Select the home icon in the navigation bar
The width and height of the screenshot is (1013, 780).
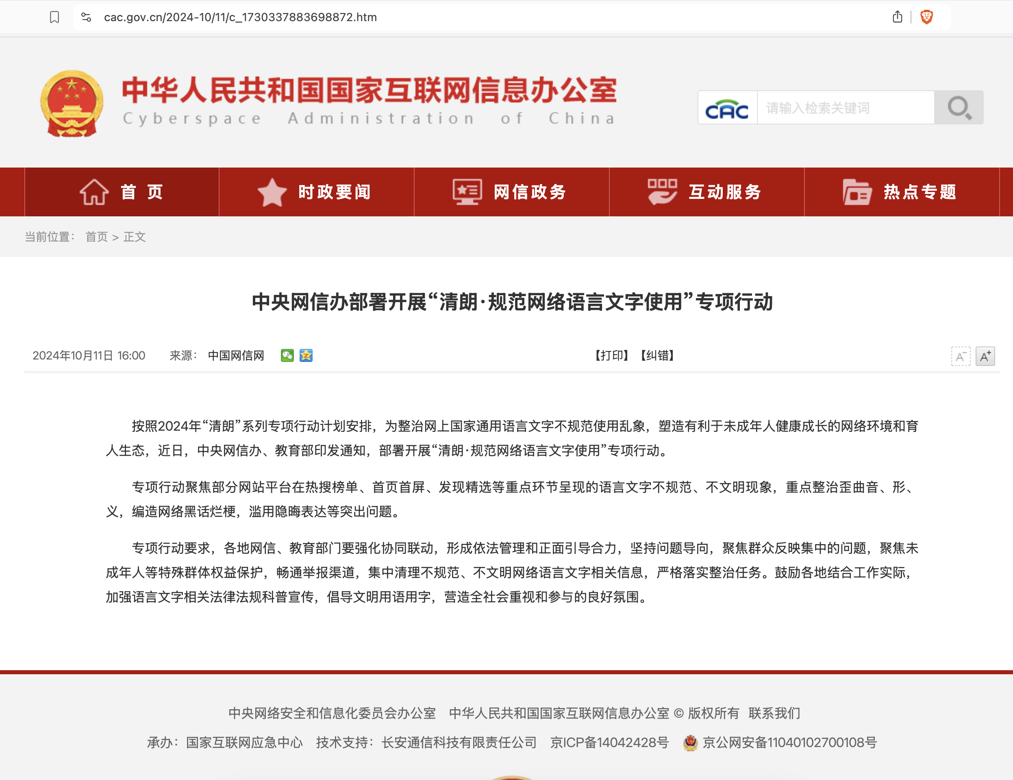(95, 192)
